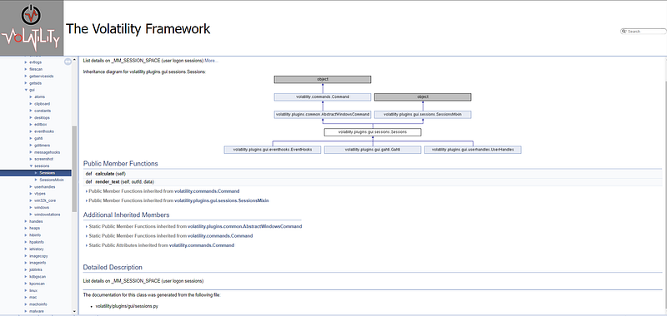667x316 pixels.
Task: Open the gahti tree item
Action: coord(38,138)
